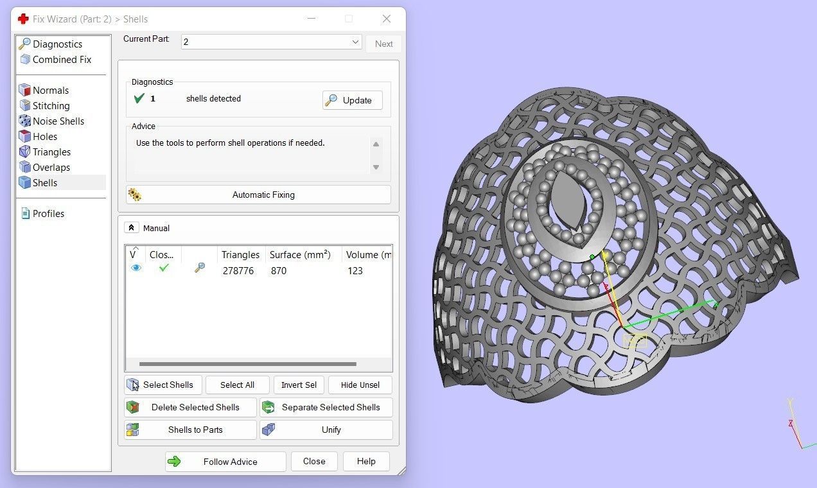The width and height of the screenshot is (817, 488).
Task: Click the green checkmark beside shells detected
Action: (139, 98)
